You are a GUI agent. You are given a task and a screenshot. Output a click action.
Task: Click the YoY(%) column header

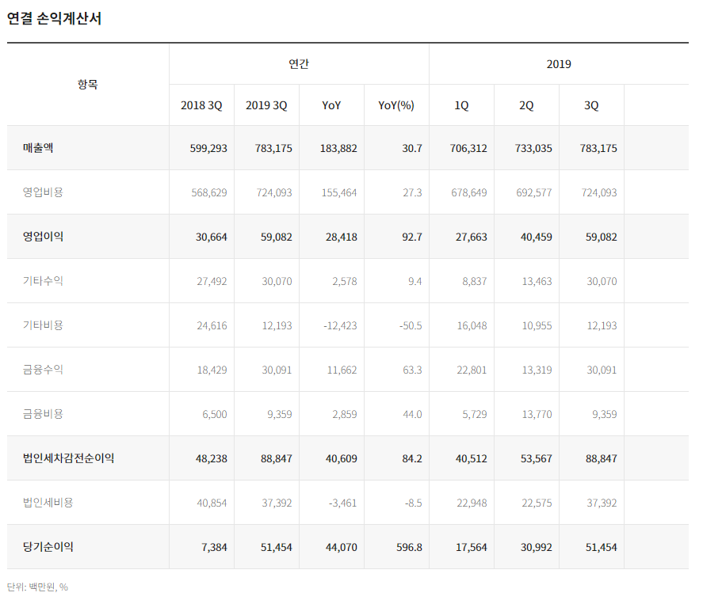396,105
